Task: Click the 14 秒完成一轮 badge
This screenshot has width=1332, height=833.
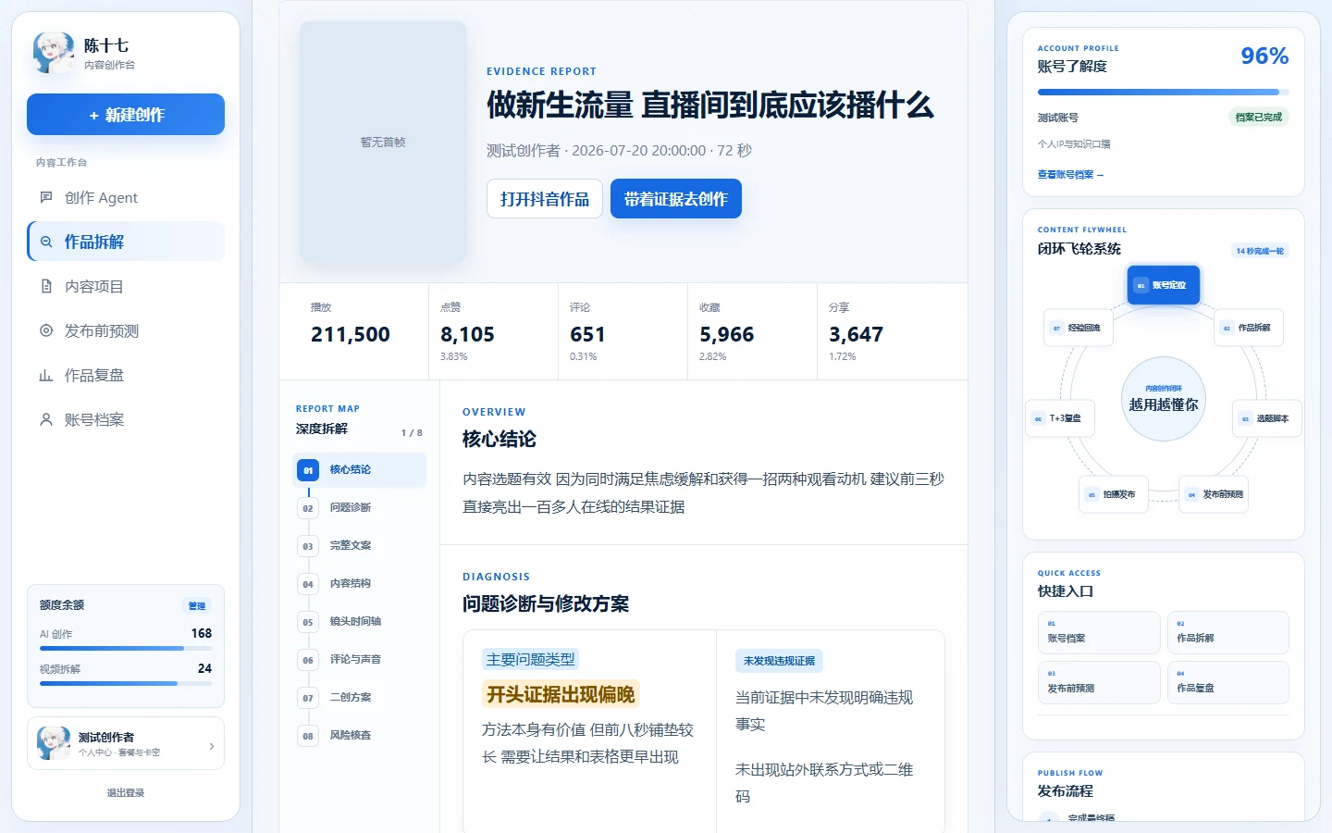Action: click(1260, 251)
